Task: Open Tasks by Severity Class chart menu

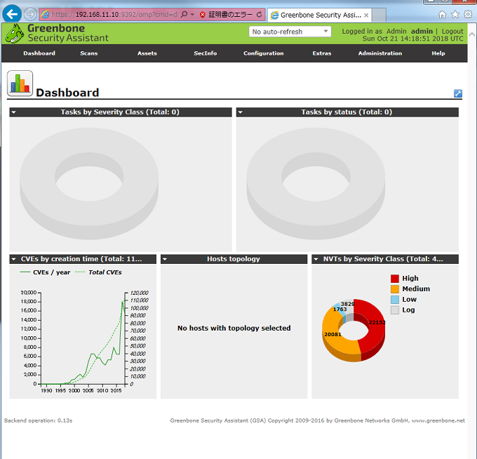Action: pos(14,112)
